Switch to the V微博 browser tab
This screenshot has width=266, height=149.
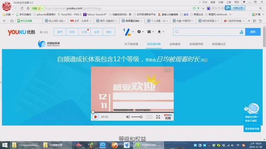pyautogui.click(x=234, y=21)
